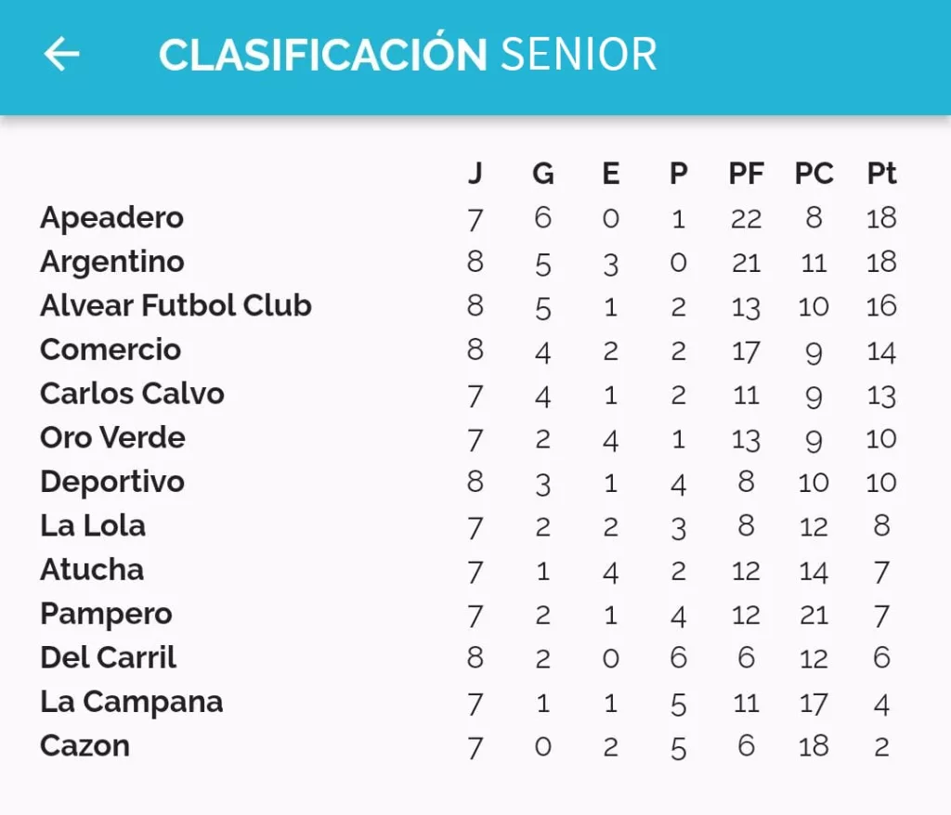Tap the Pampero team name
Viewport: 951px width, 815px height.
click(x=106, y=614)
